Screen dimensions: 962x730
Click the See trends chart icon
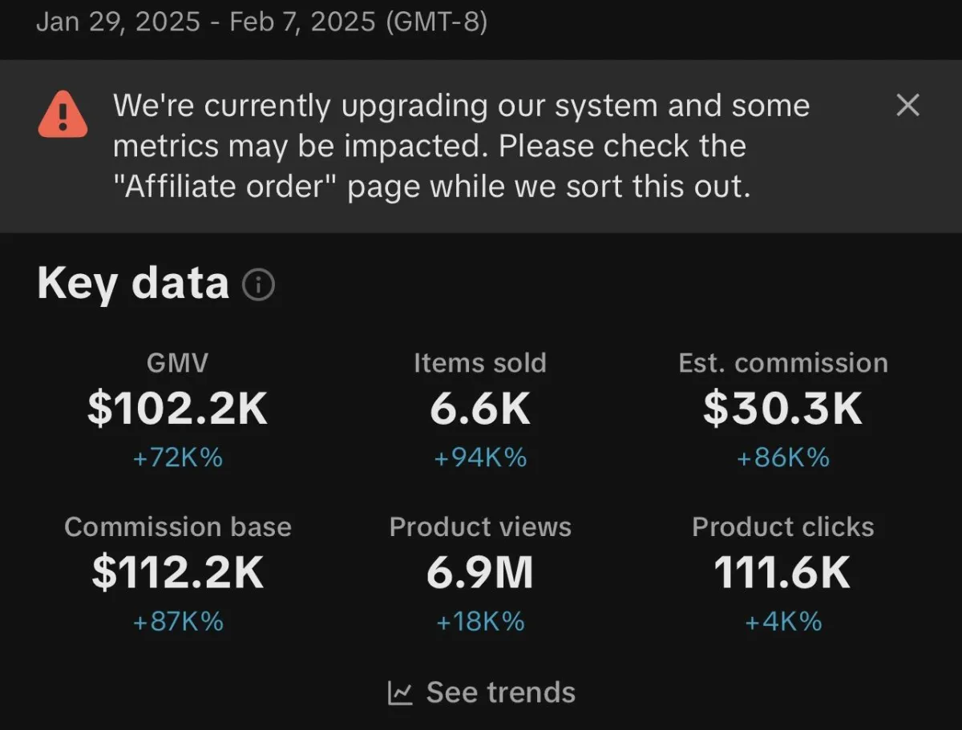click(x=400, y=692)
